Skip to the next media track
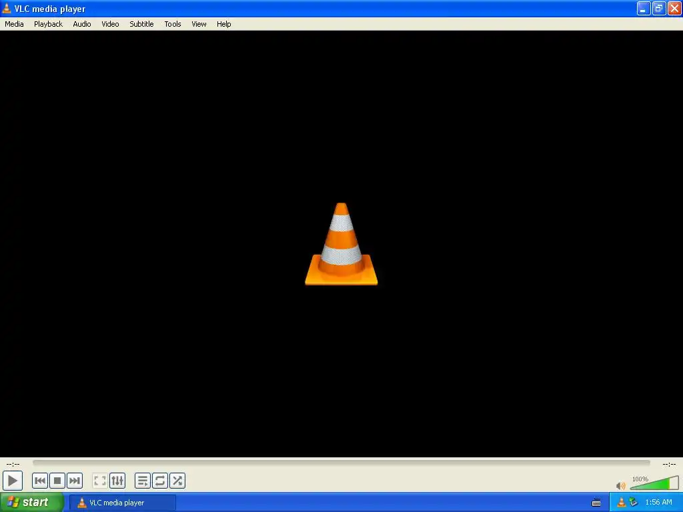Viewport: 683px width, 512px height. click(x=75, y=481)
